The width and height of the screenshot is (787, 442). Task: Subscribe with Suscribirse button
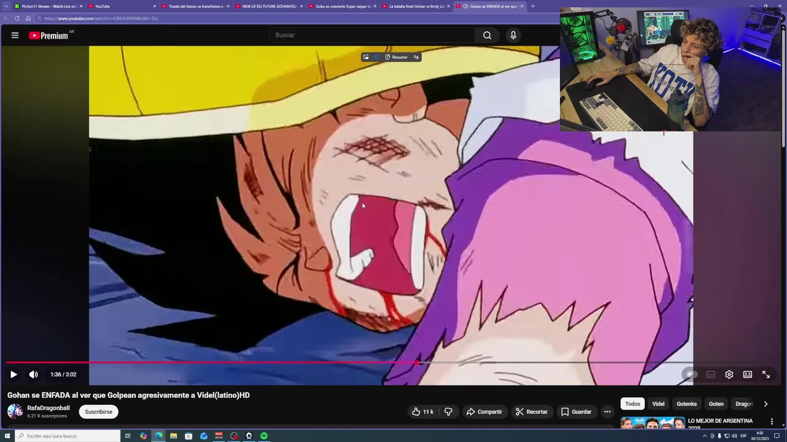[98, 412]
